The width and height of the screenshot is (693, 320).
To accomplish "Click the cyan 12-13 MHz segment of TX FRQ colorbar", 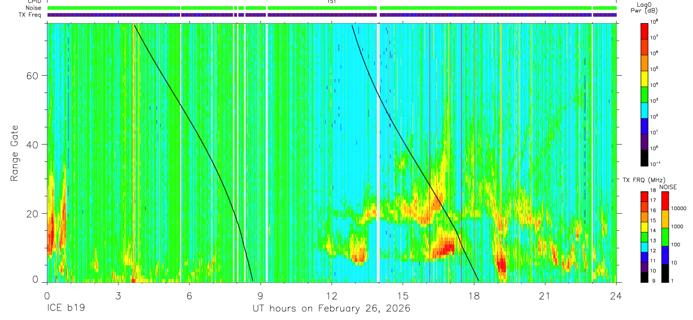I will [x=644, y=247].
